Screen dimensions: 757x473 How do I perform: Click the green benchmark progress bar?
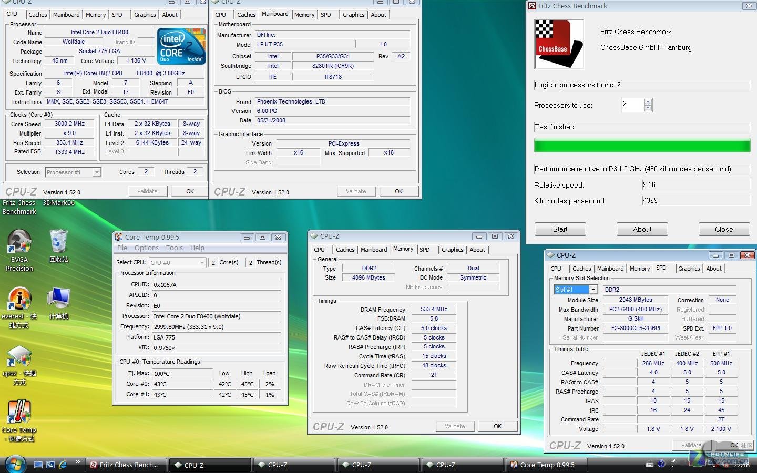(642, 146)
